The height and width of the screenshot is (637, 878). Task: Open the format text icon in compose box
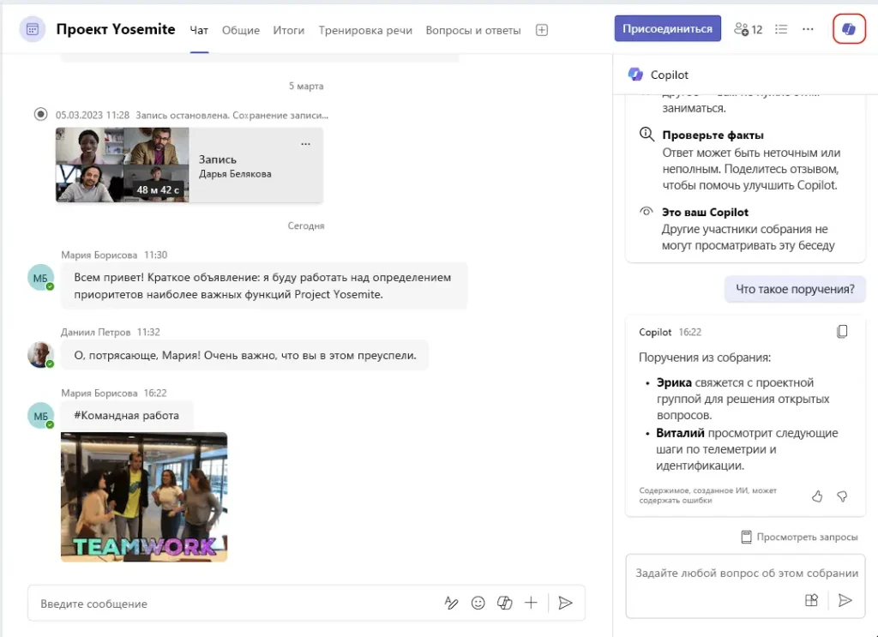[451, 603]
